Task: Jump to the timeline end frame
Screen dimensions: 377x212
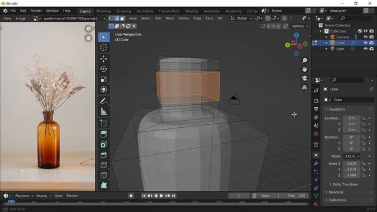Action: [x=174, y=196]
